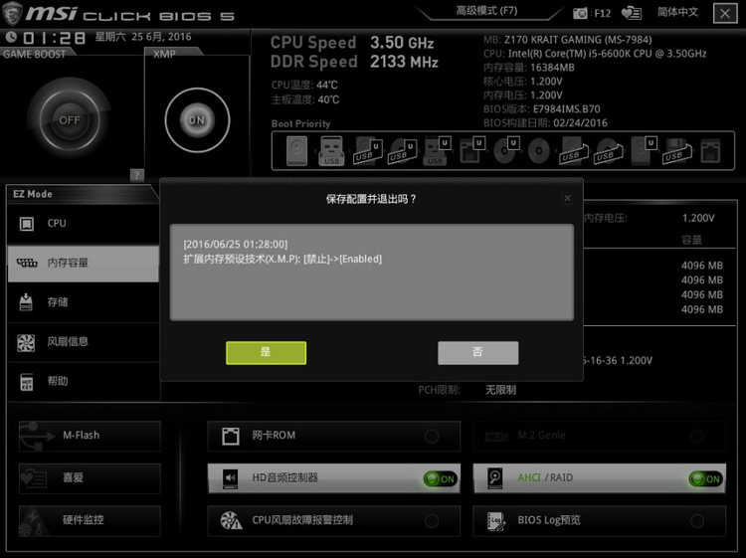Open 硬件监控 hardware monitor

pos(90,520)
